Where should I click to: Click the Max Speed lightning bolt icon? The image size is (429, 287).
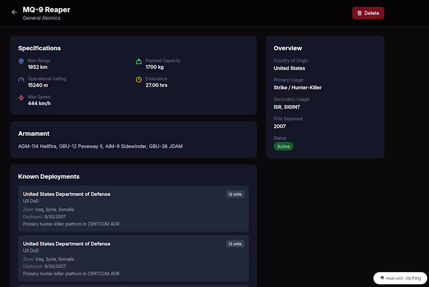pyautogui.click(x=21, y=98)
